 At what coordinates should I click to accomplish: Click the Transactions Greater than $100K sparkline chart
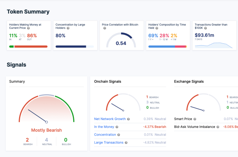[x=214, y=45]
